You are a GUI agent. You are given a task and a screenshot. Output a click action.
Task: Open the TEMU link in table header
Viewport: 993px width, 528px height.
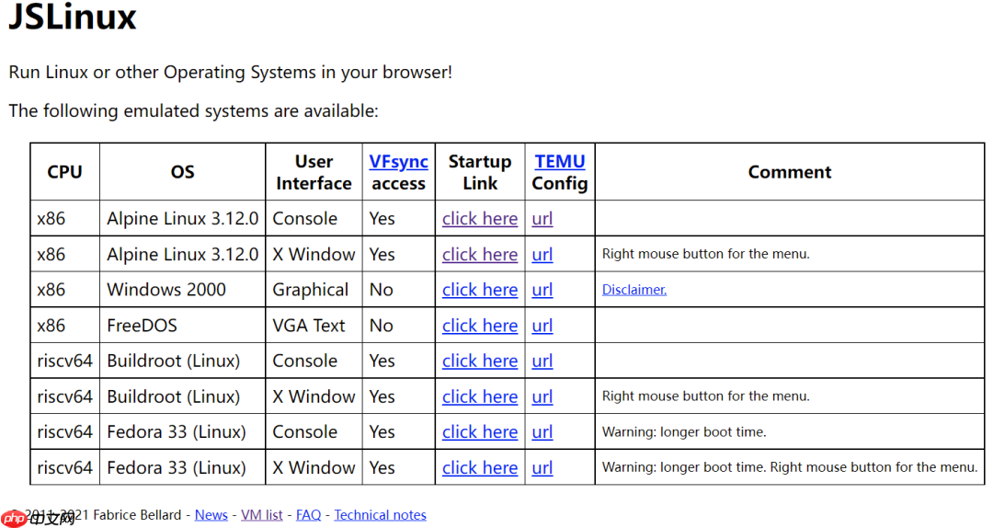pyautogui.click(x=560, y=162)
